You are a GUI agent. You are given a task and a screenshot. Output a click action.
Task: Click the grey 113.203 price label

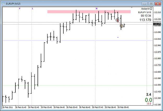point(157,22)
